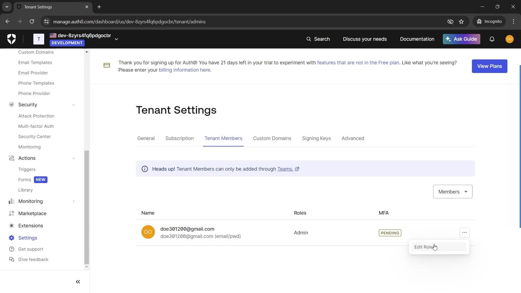Viewport: 521px width, 293px height.
Task: Open Phone Templates in the sidebar
Action: tap(36, 83)
